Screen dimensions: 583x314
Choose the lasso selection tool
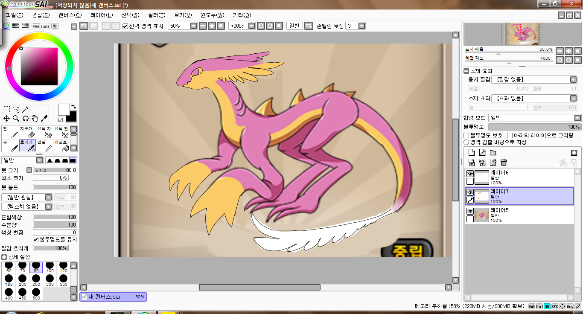point(16,109)
